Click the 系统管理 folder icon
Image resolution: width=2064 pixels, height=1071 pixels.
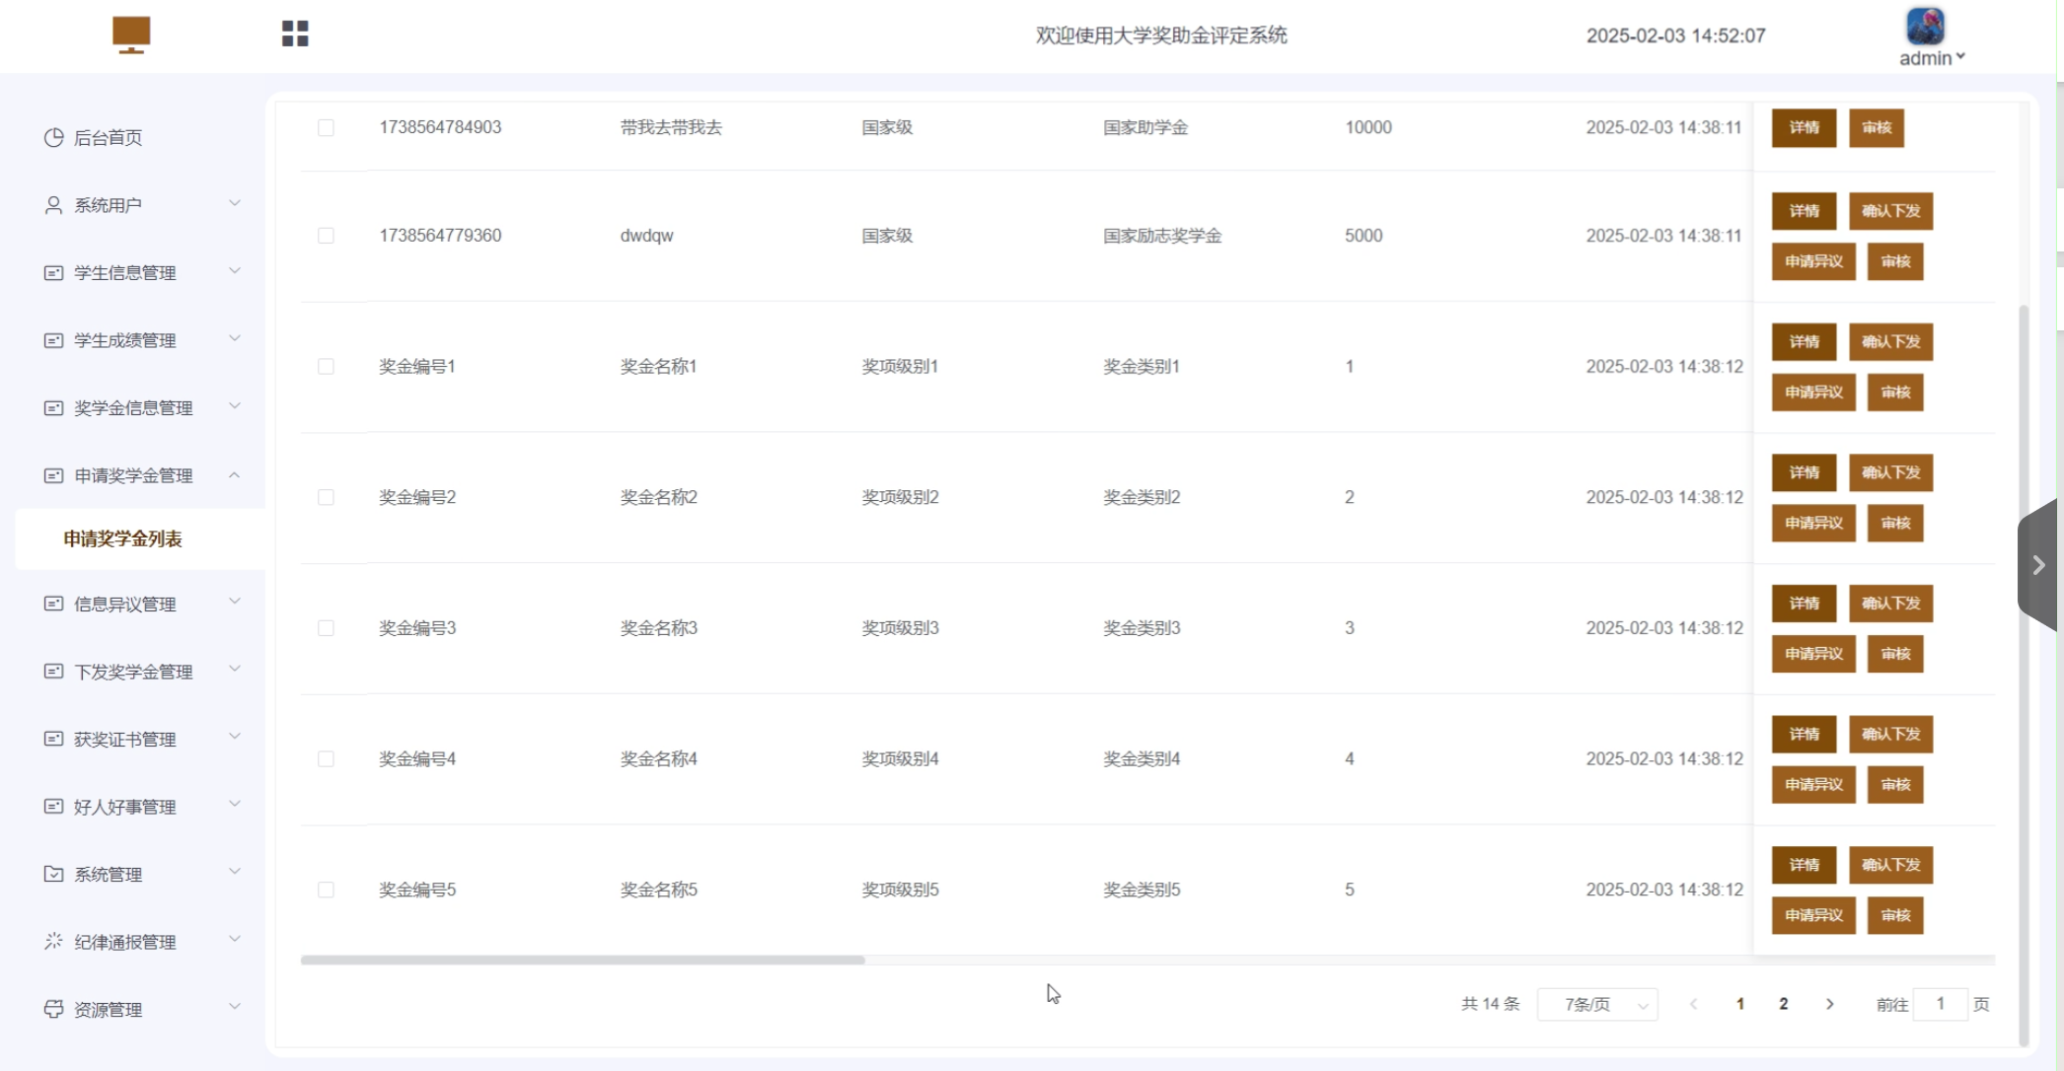[53, 874]
